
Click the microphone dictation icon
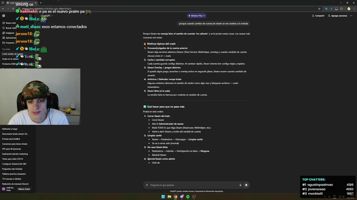click(x=240, y=185)
